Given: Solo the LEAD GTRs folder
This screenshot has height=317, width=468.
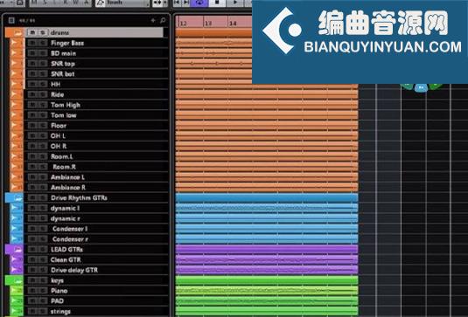Looking at the screenshot, I should click(43, 250).
